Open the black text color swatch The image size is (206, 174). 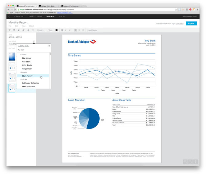[57, 30]
